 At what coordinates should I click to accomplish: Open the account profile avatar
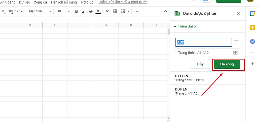pyautogui.click(x=250, y=1)
